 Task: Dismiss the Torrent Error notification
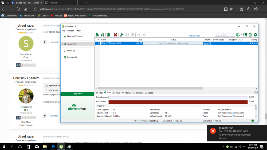click(x=237, y=133)
